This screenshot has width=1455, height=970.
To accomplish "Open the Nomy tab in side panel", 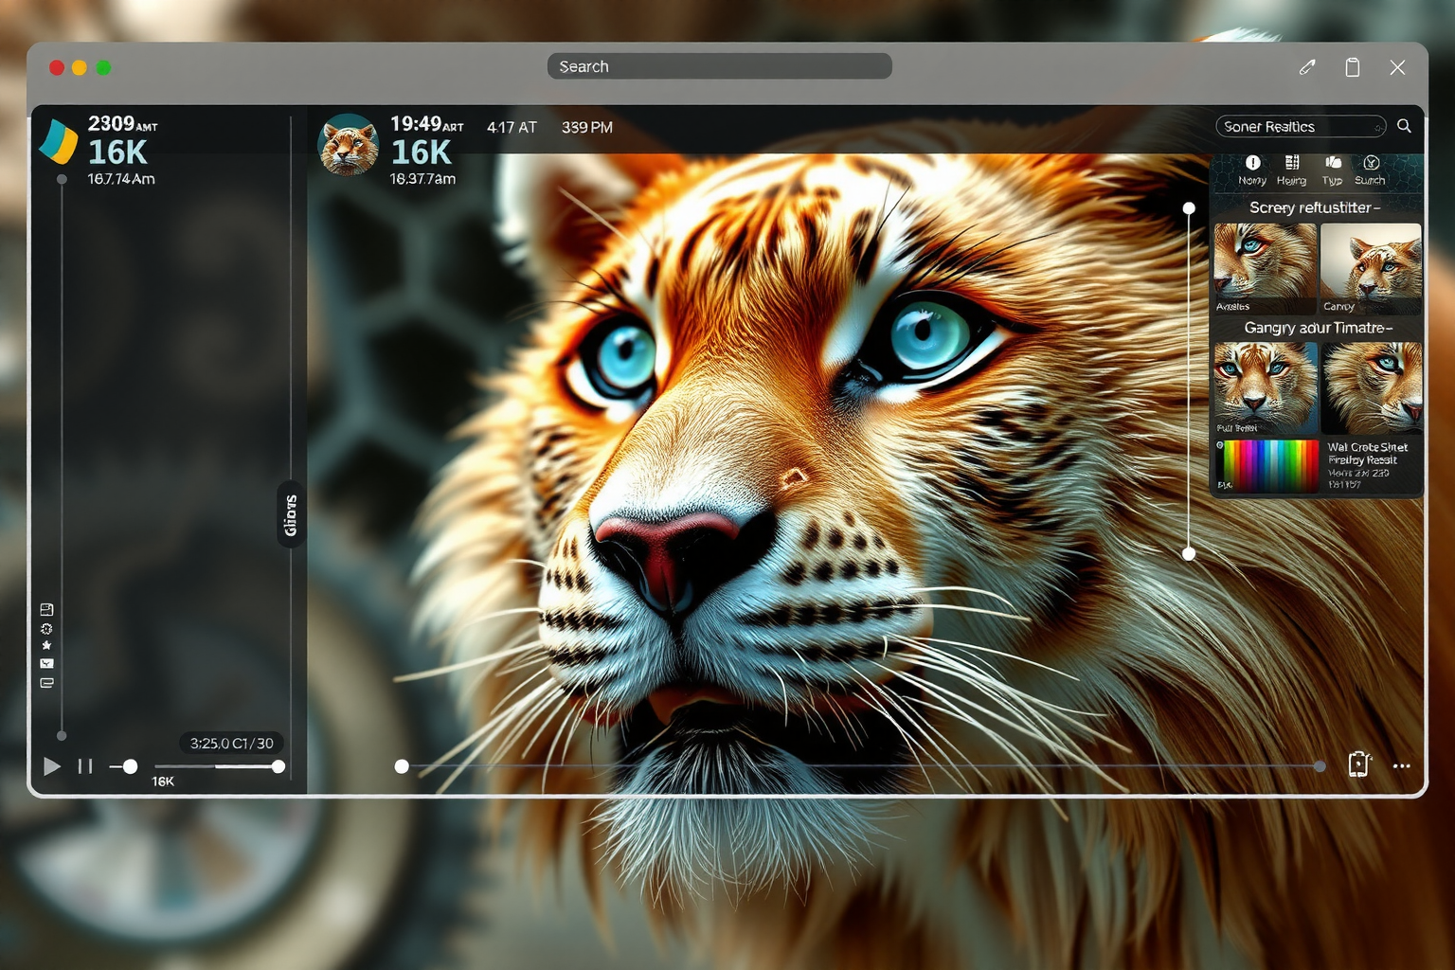I will 1252,170.
